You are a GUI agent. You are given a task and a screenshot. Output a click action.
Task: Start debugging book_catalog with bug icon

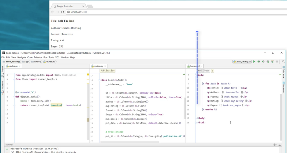tap(259, 62)
